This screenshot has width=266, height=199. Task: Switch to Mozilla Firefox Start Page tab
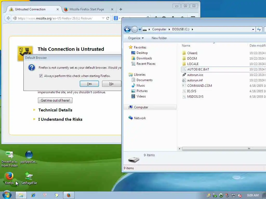pos(87,9)
